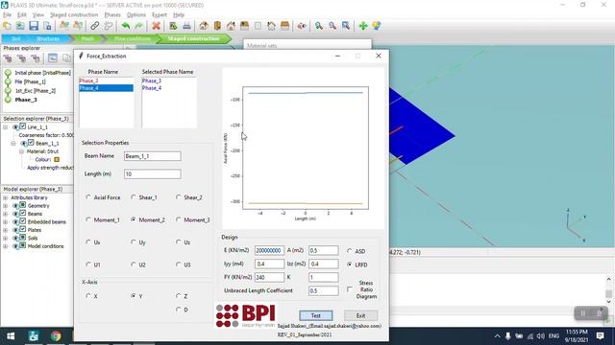The image size is (615, 345).
Task: Click the second phase icon in Phases explorer
Action: 21,58
